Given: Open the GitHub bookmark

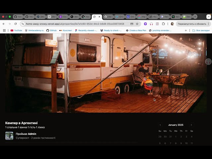Looking at the screenshot, I should pyautogui.click(x=52, y=30).
